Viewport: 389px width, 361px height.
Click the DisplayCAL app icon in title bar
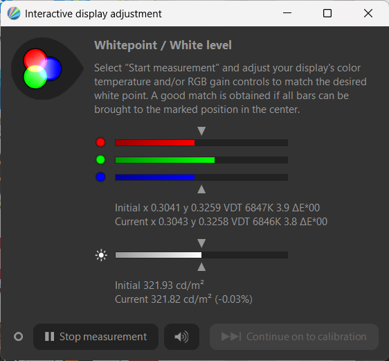14,13
